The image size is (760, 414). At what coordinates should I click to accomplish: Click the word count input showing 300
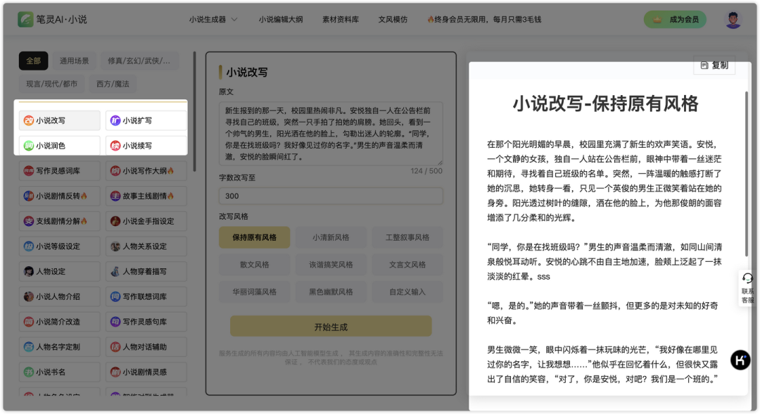pos(331,194)
